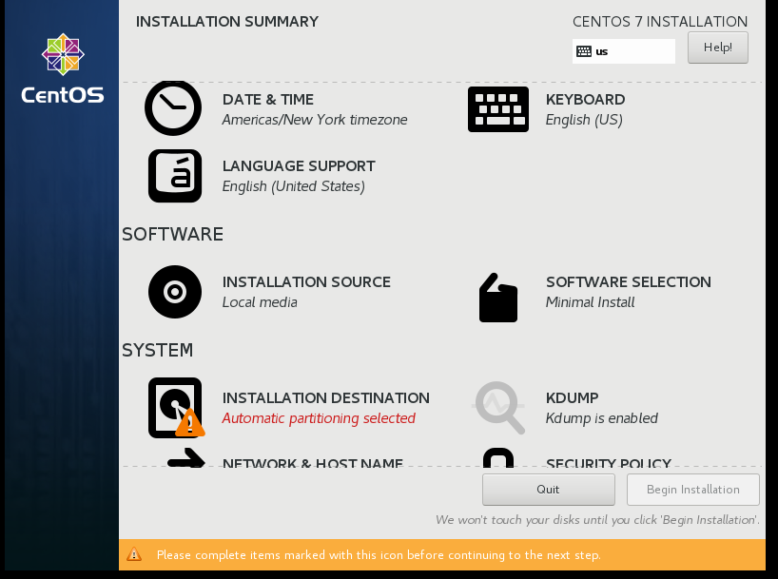Image resolution: width=778 pixels, height=579 pixels.
Task: Open the Keyboard layout icon
Action: 498,109
